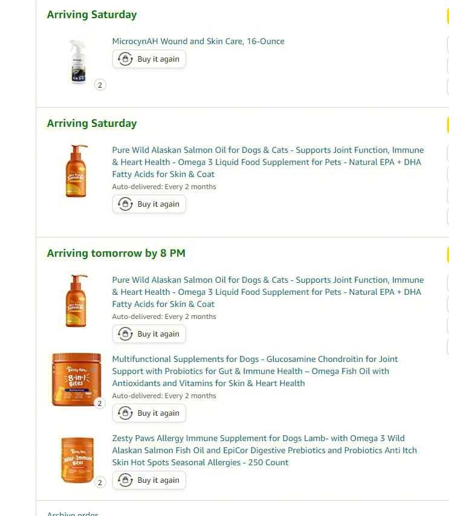Open the MicrocynAH spray bottle thumbnail
This screenshot has width=449, height=516.
coord(77,62)
